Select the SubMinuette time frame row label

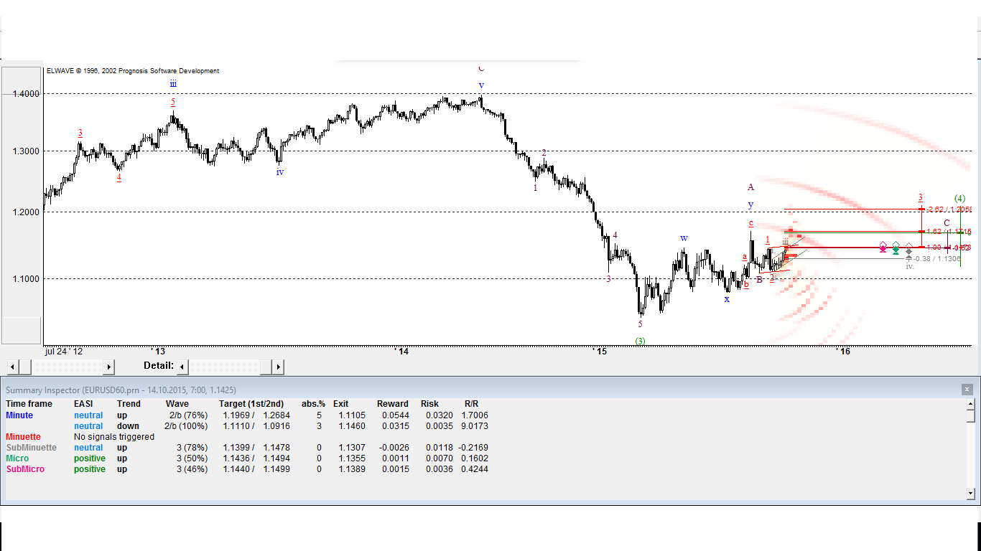[x=31, y=448]
